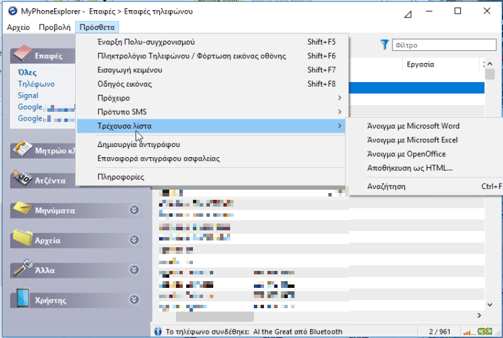Click the horizontal scrollbar right arrow
Screen dimensions: 503x338
(x=479, y=316)
